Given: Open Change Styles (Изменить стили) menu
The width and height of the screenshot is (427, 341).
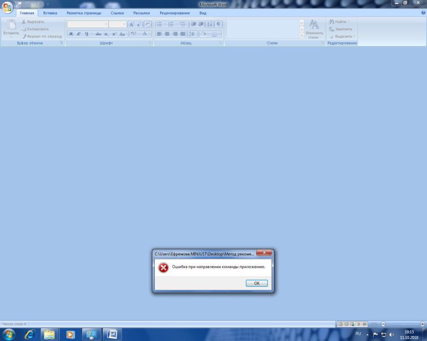Looking at the screenshot, I should click(314, 29).
